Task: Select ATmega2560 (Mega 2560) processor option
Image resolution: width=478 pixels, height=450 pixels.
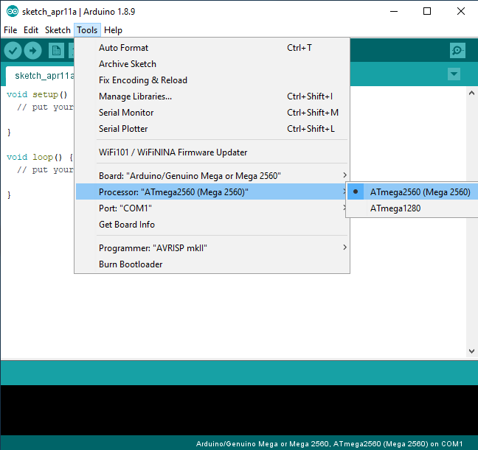Action: click(419, 192)
